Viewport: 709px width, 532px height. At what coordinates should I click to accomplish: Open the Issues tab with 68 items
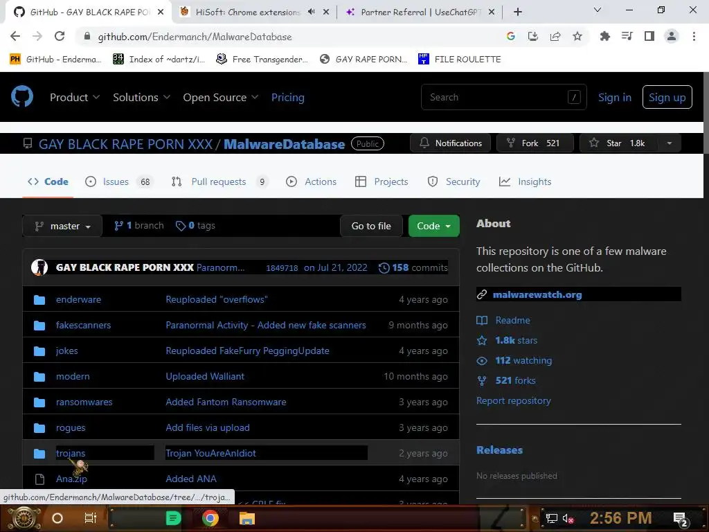tap(119, 182)
